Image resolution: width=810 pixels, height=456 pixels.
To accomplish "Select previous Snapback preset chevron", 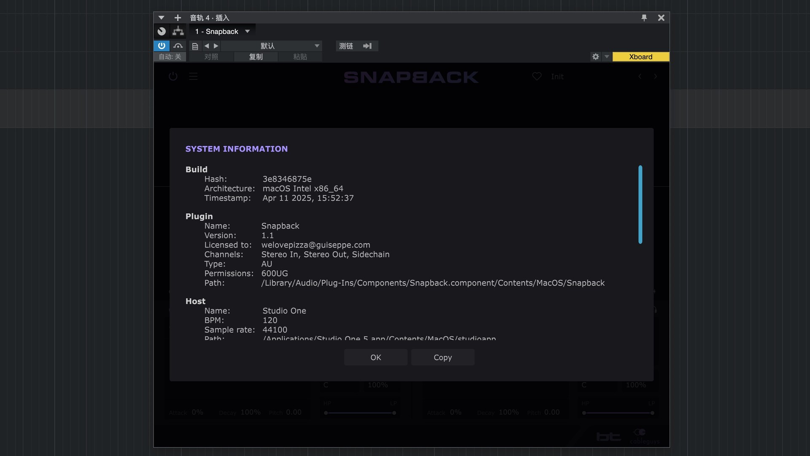I will pos(640,76).
